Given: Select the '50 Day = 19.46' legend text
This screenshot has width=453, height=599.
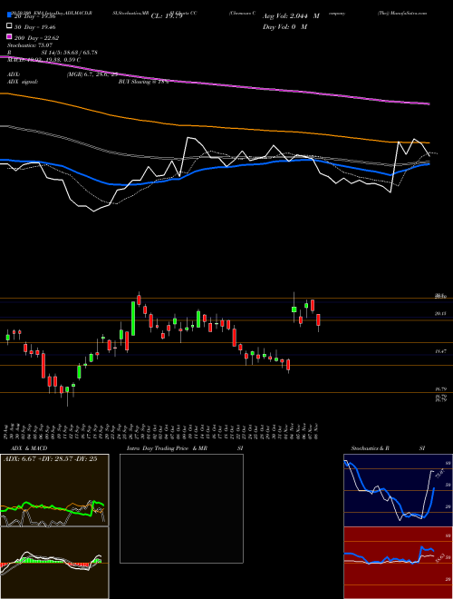Looking at the screenshot, I should point(34,27).
